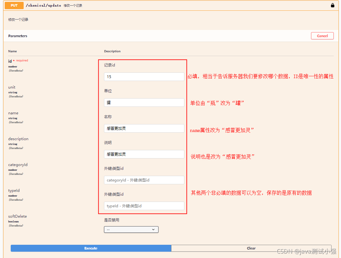Screen dimensions: 341x258
Task: Click the typeId input field
Action: tap(144, 206)
